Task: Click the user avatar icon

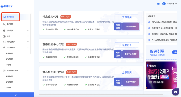Action: point(164,4)
